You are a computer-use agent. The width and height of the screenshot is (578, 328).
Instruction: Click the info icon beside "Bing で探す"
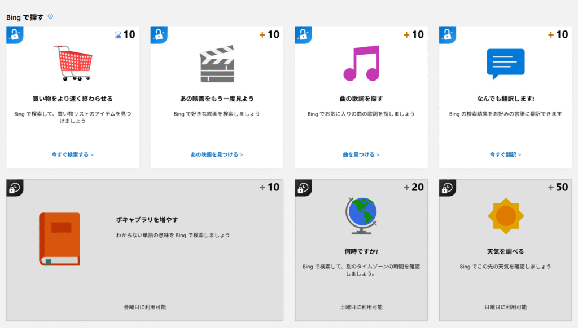[50, 16]
